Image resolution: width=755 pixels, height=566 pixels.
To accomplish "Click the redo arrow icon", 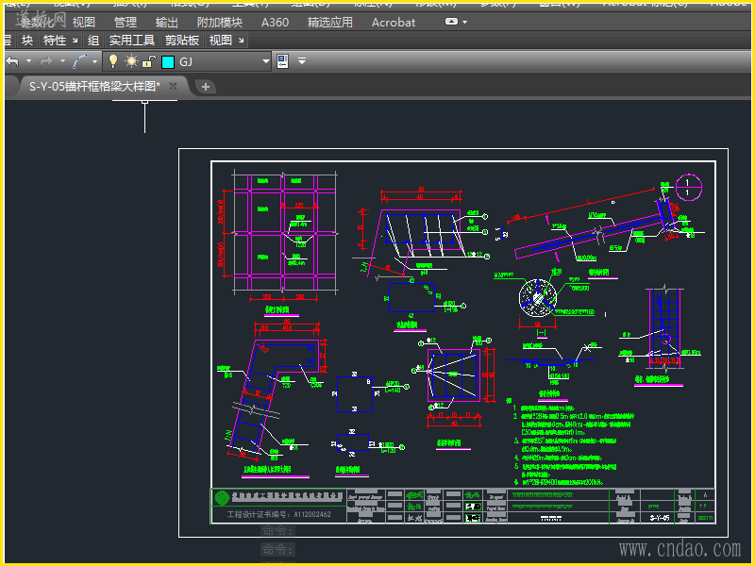I will coord(46,61).
